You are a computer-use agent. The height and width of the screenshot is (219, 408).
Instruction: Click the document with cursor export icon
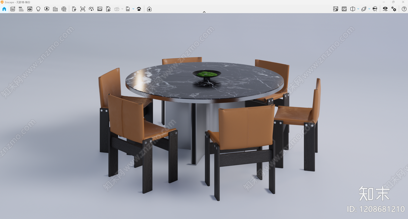click(74, 9)
